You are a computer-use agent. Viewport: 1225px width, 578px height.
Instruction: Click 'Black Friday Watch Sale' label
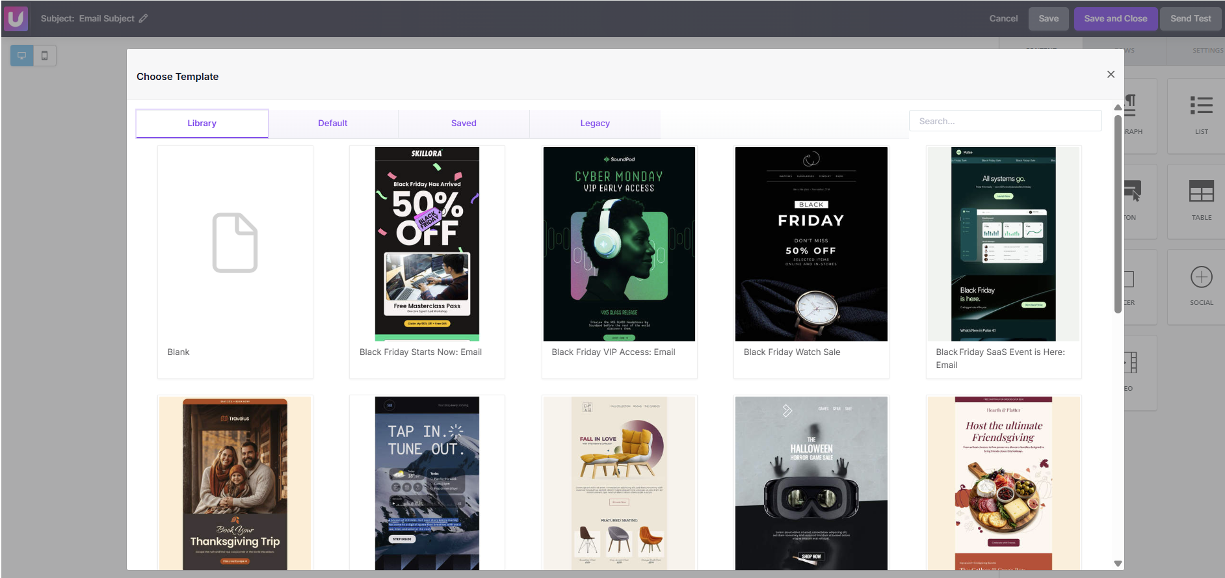[x=792, y=352]
